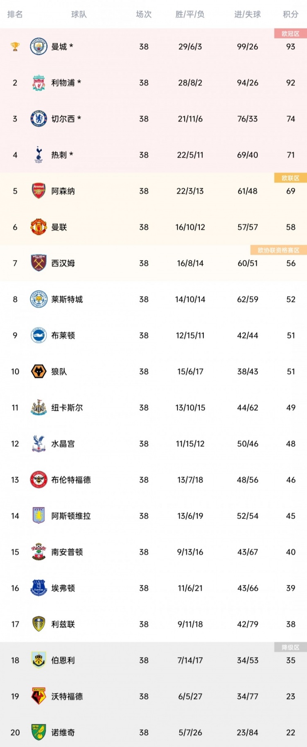
Task: Click the Manchester United crest
Action: point(39,227)
